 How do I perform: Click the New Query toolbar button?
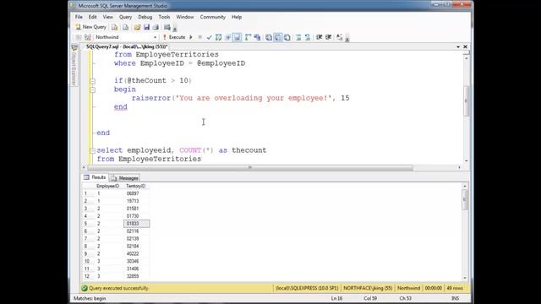click(x=90, y=27)
